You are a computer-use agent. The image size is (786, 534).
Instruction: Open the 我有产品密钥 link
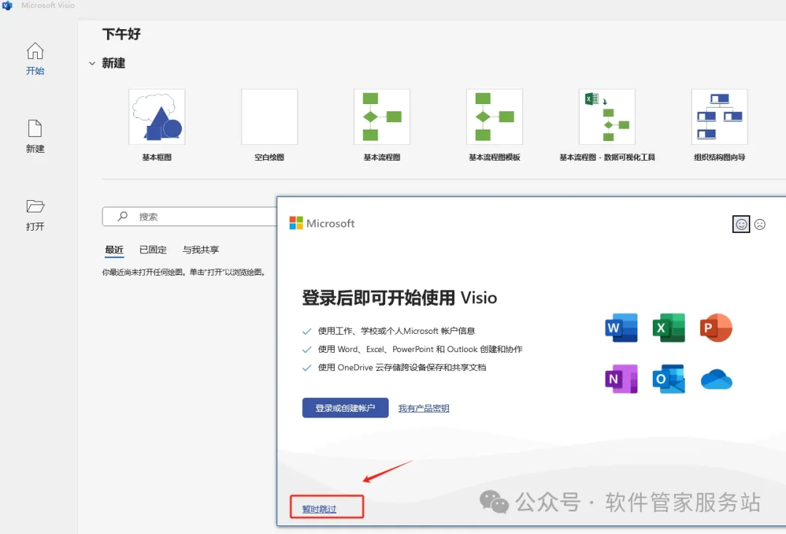click(424, 408)
